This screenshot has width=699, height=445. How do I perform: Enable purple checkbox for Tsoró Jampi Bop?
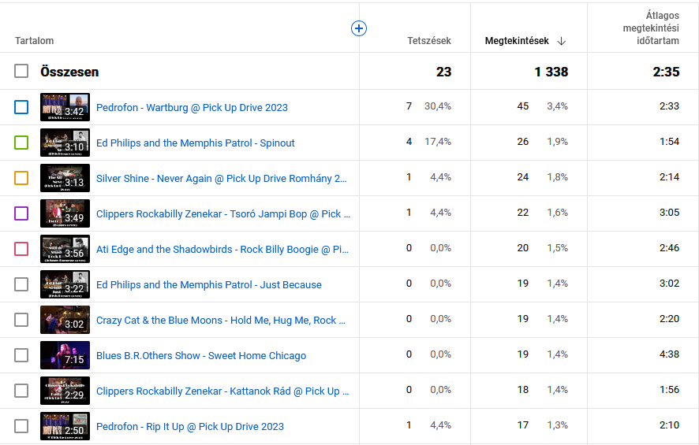pos(21,213)
